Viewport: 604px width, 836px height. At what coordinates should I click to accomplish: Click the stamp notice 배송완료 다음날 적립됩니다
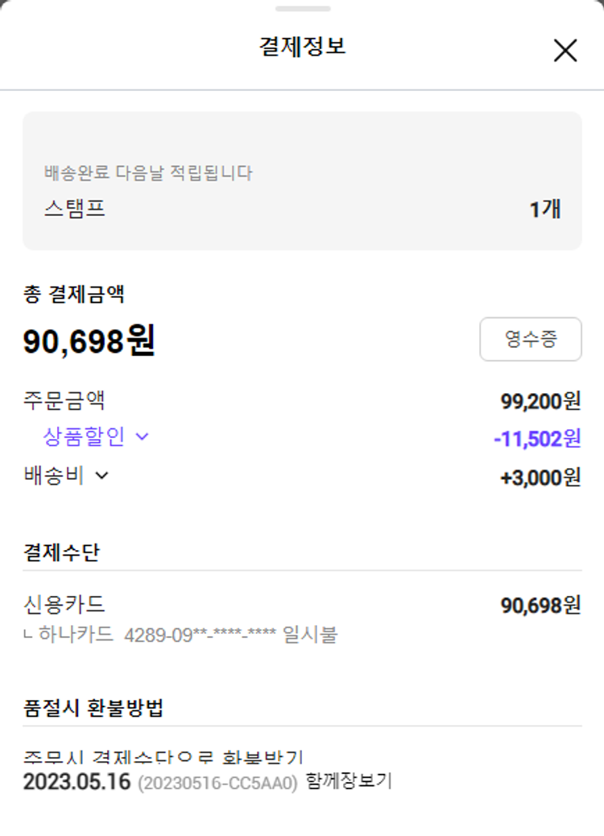click(148, 172)
